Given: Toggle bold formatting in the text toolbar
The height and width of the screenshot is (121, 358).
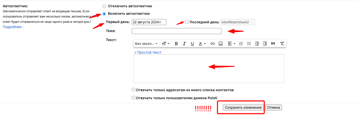Looking at the screenshot, I should pos(176,44).
